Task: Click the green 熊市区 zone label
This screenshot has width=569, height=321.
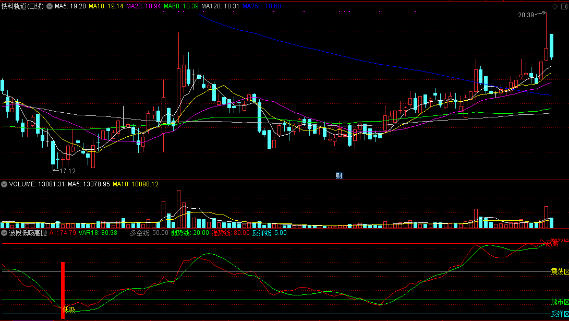Action: coord(560,302)
